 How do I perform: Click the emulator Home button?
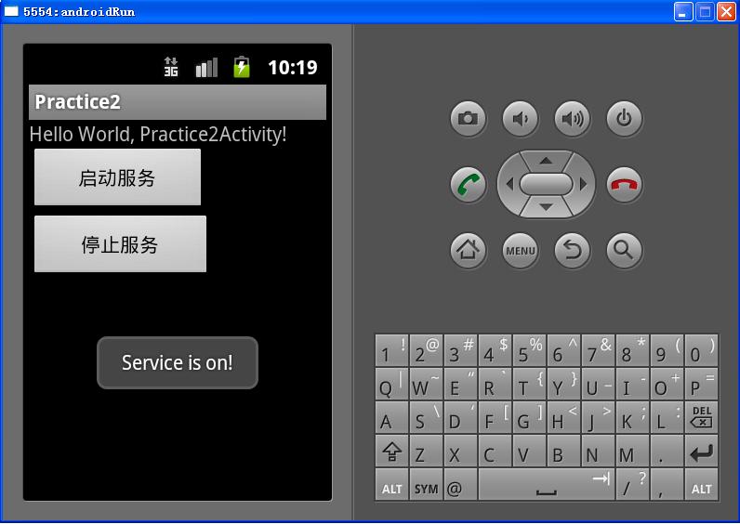[x=468, y=250]
